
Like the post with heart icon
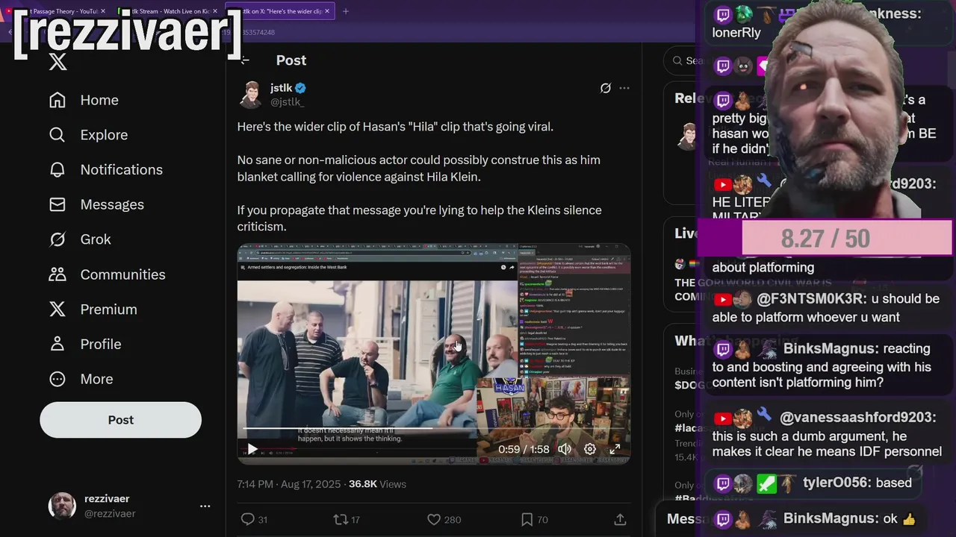pyautogui.click(x=444, y=519)
